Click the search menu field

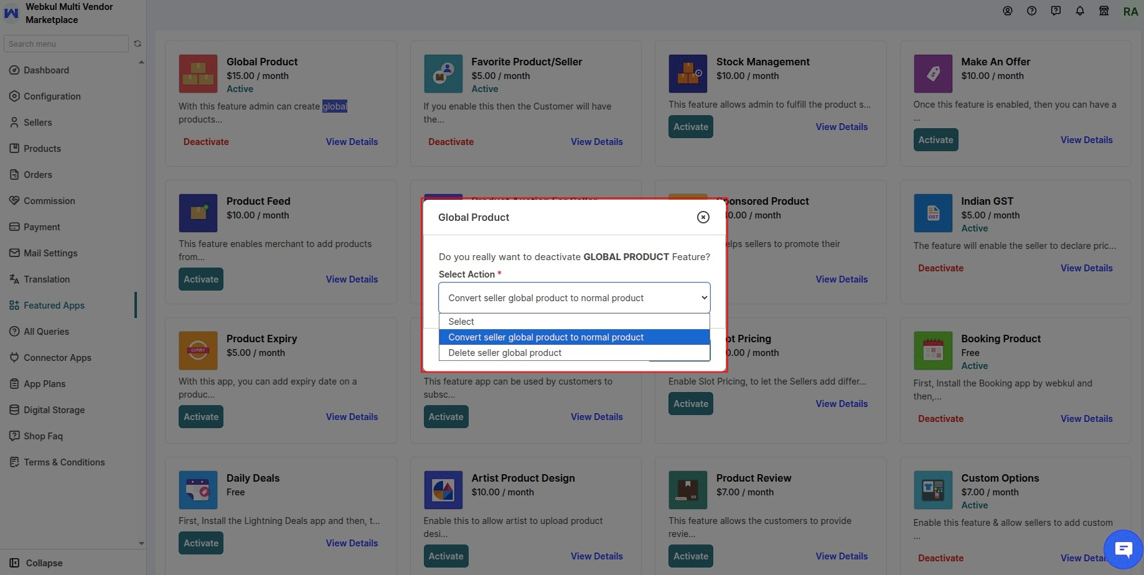(66, 44)
